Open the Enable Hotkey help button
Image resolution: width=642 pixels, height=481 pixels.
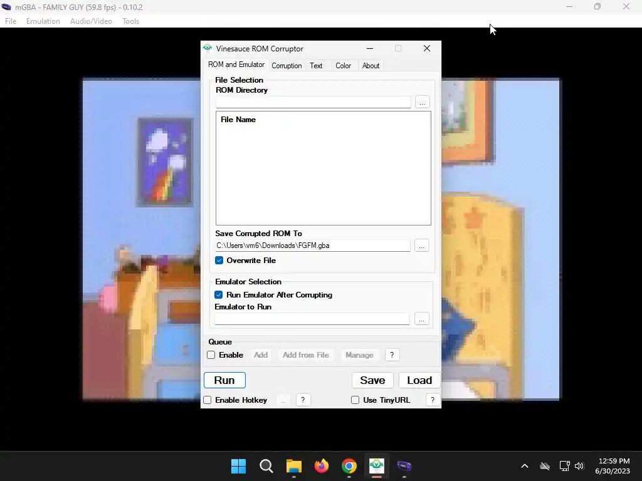point(303,400)
